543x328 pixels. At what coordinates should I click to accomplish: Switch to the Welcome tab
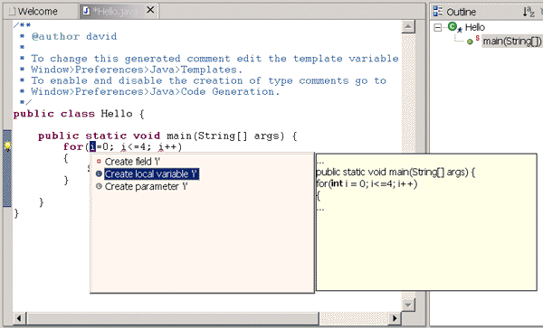pos(33,12)
